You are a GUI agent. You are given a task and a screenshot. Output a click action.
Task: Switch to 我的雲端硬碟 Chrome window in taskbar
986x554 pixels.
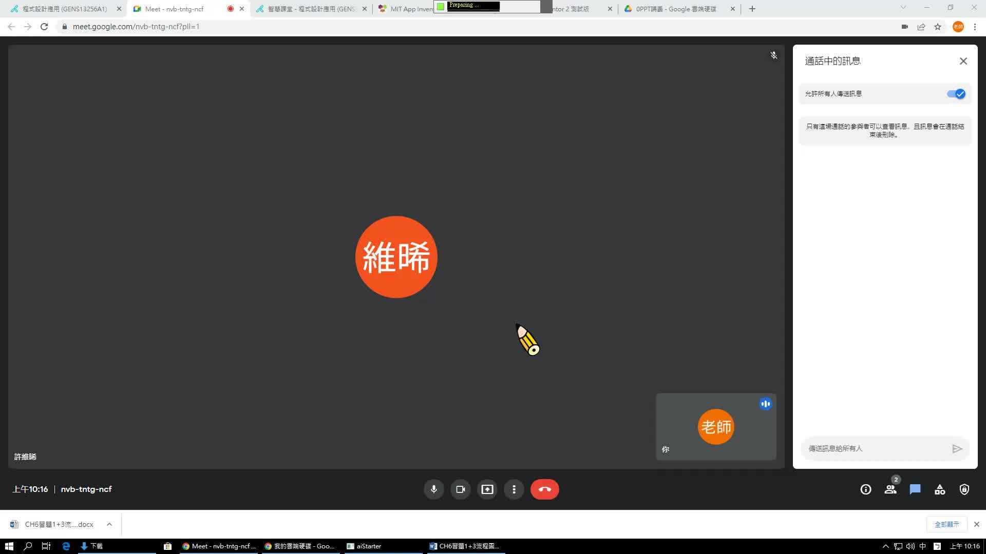(300, 546)
